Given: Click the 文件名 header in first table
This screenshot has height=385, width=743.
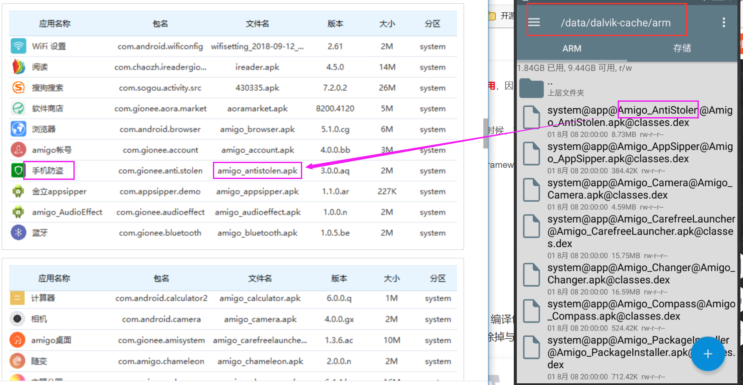Looking at the screenshot, I should tap(257, 24).
